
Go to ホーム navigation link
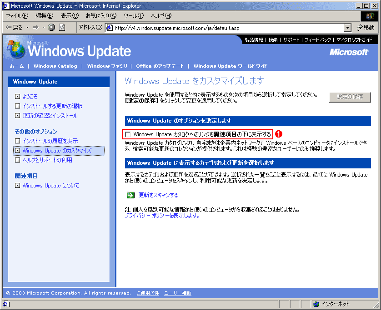17,66
